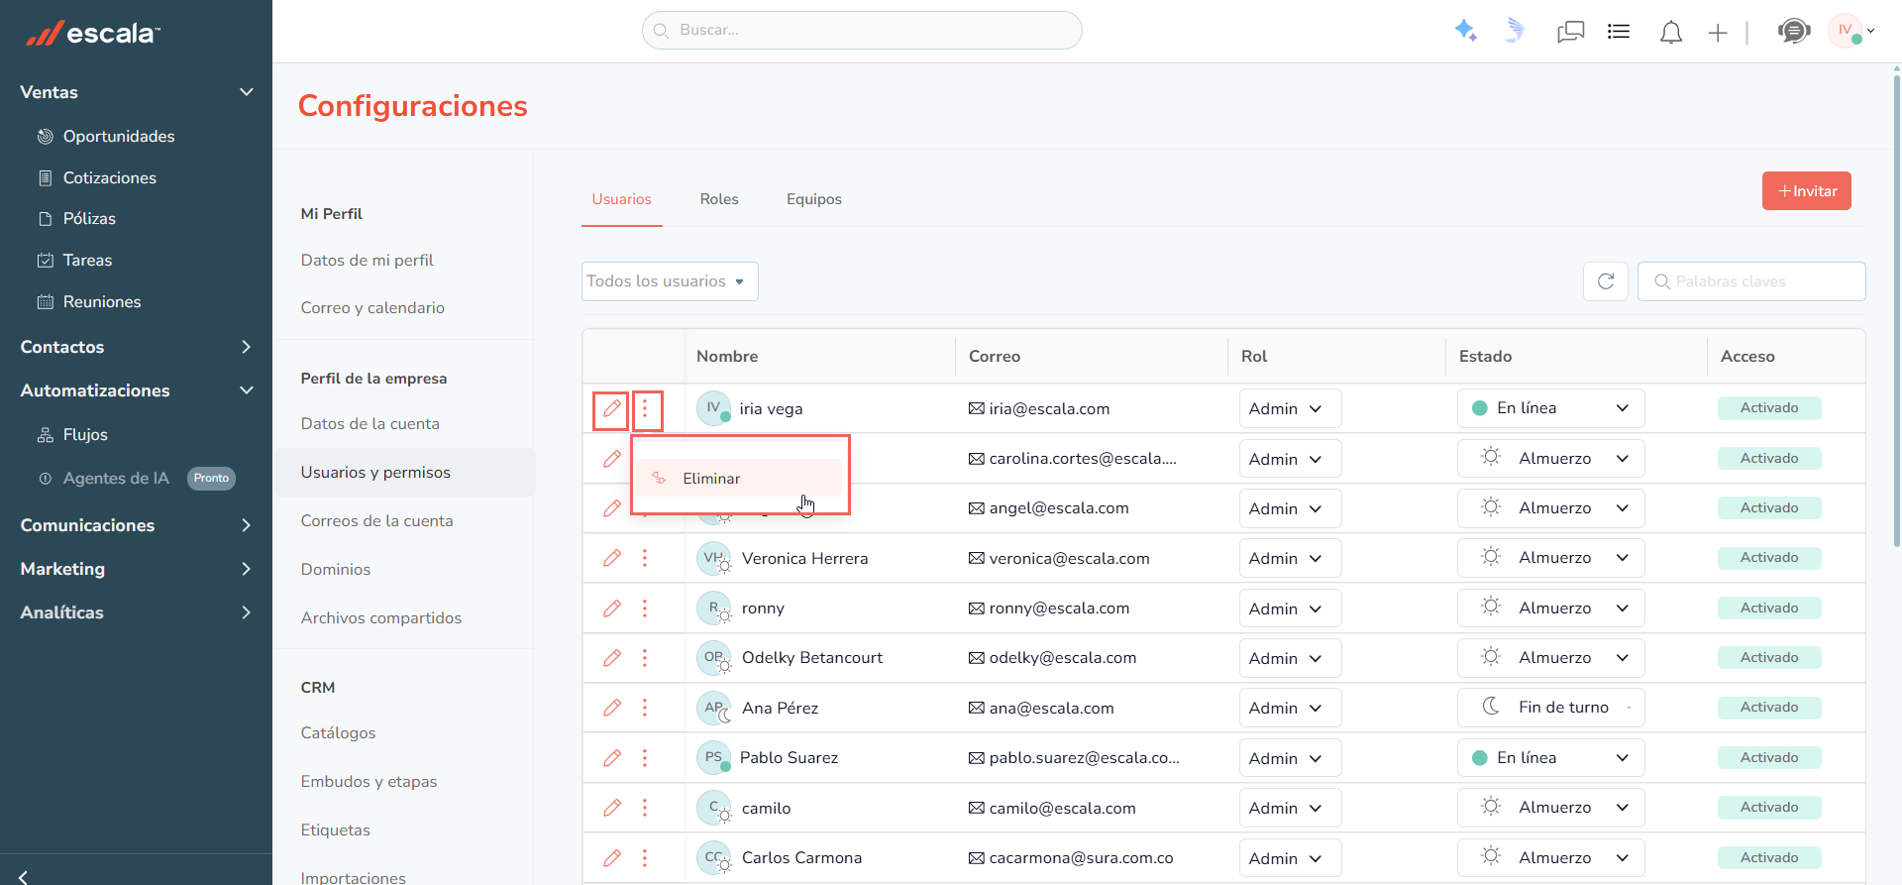Open the three-dot menu for Veronica Herrera

[645, 558]
